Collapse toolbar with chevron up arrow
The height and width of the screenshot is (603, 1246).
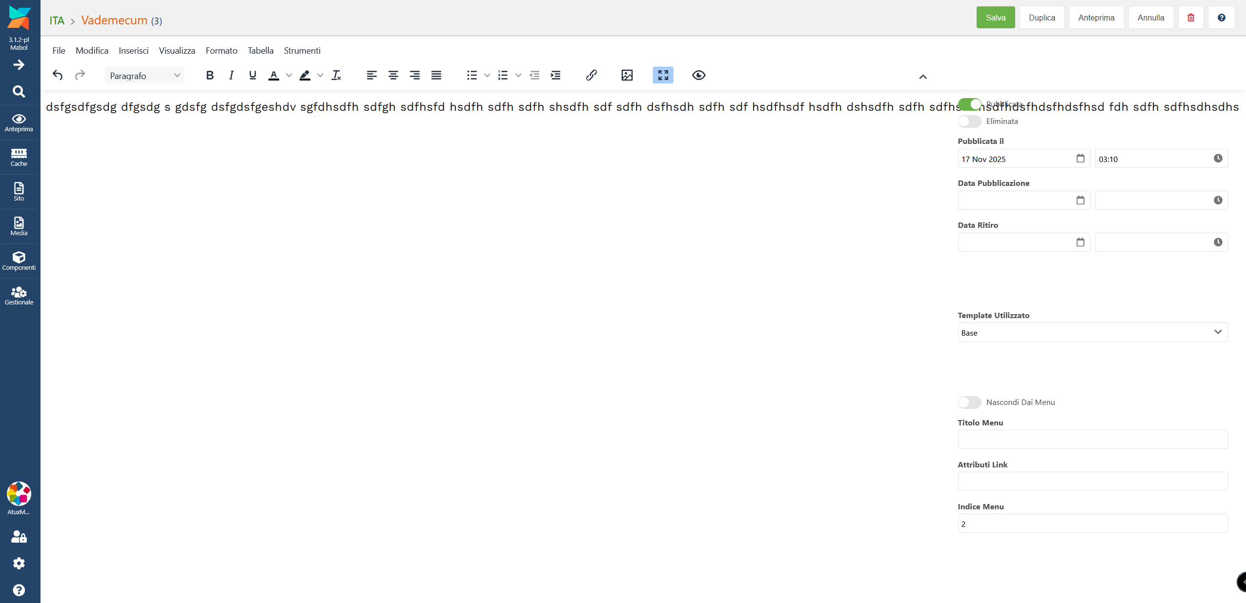[x=922, y=77]
